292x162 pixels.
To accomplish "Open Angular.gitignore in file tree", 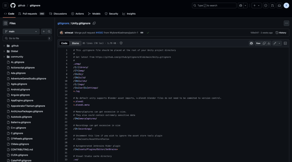I will tap(20, 95).
